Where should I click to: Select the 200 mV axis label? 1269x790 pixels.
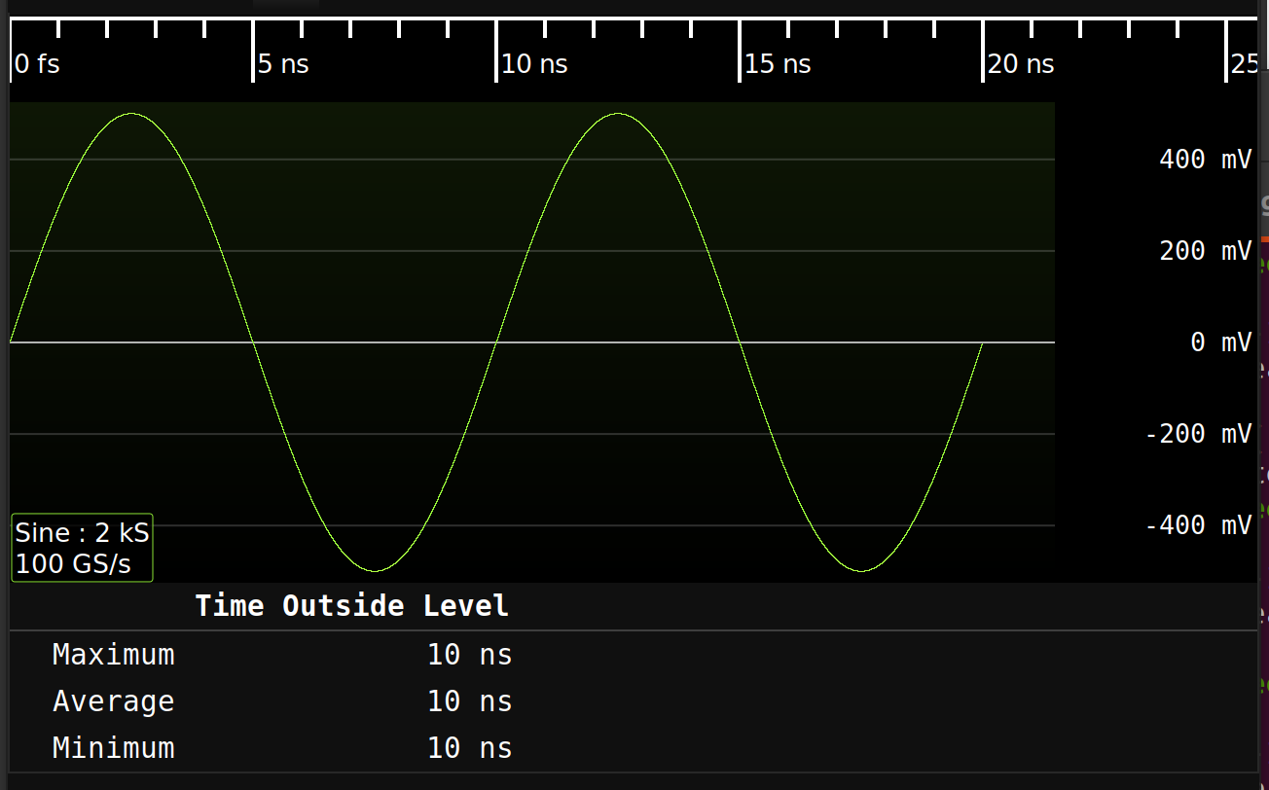1206,251
